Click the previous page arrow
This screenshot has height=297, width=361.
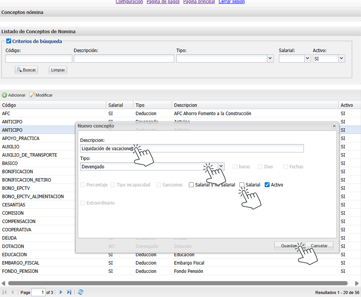click(x=12, y=292)
